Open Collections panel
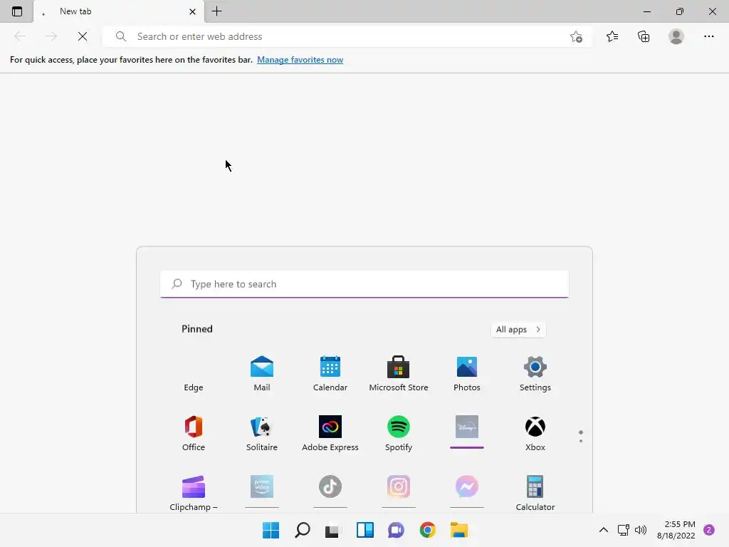 [644, 36]
